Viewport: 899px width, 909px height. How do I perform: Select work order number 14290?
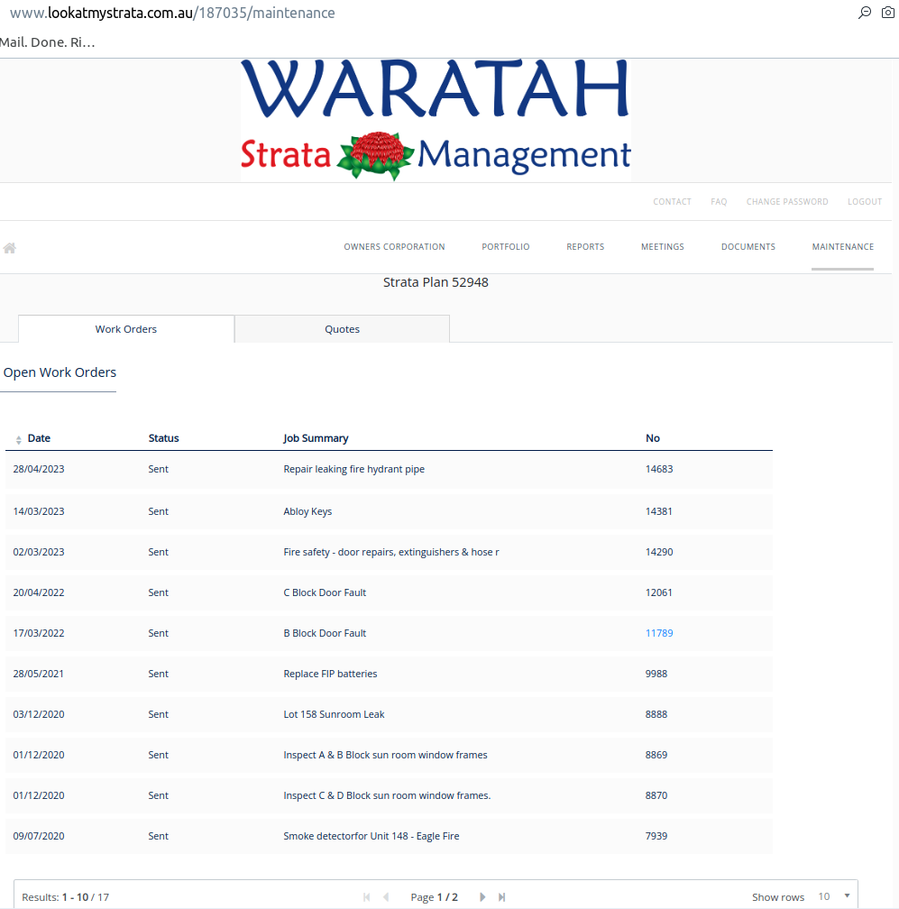659,552
